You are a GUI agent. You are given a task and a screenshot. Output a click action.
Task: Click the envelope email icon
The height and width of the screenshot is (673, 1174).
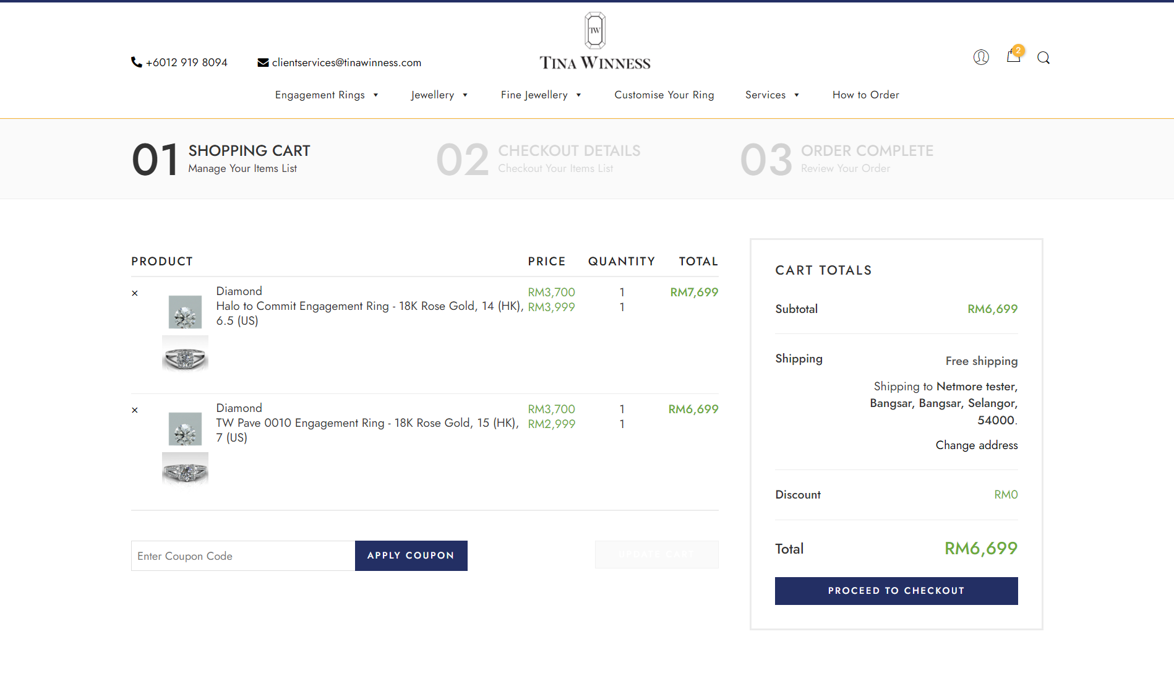263,62
